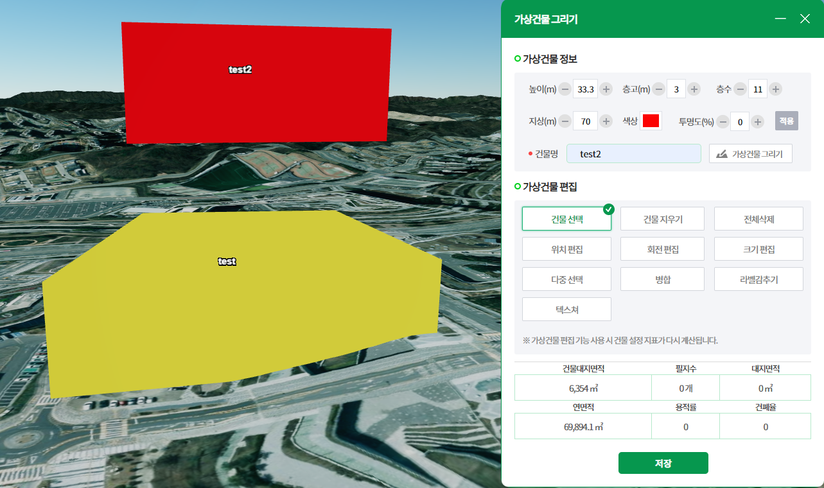Decrease the 층고(m) floor height

point(658,89)
